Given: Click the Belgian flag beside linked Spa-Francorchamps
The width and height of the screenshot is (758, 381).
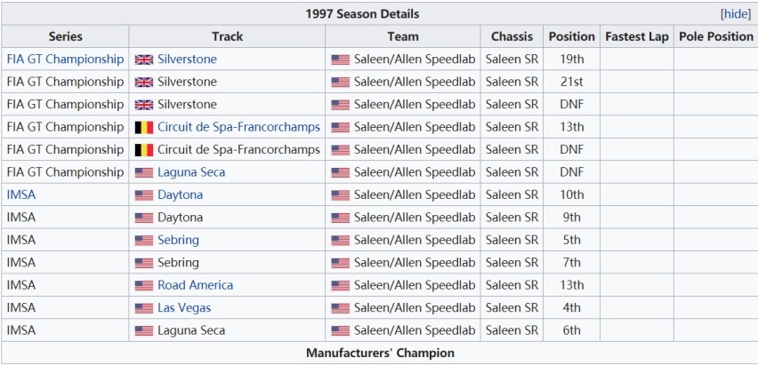Looking at the screenshot, I should [x=144, y=127].
